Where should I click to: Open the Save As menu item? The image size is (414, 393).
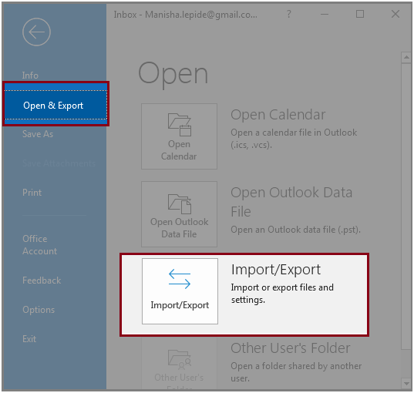click(x=38, y=134)
